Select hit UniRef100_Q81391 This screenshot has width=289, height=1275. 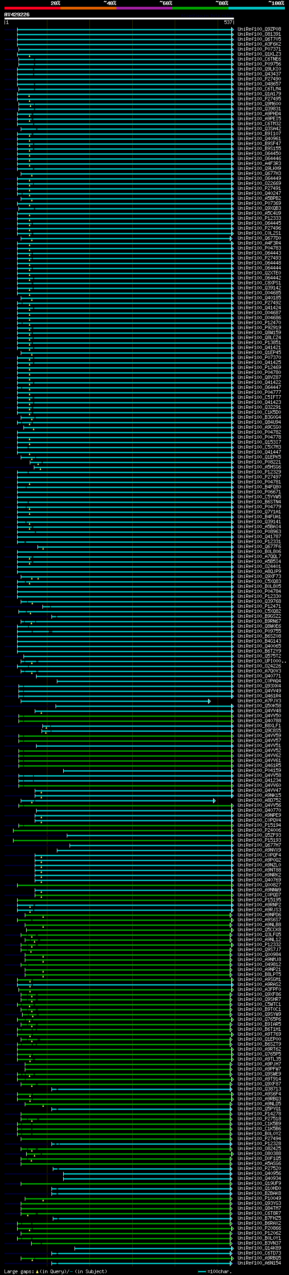click(x=259, y=34)
